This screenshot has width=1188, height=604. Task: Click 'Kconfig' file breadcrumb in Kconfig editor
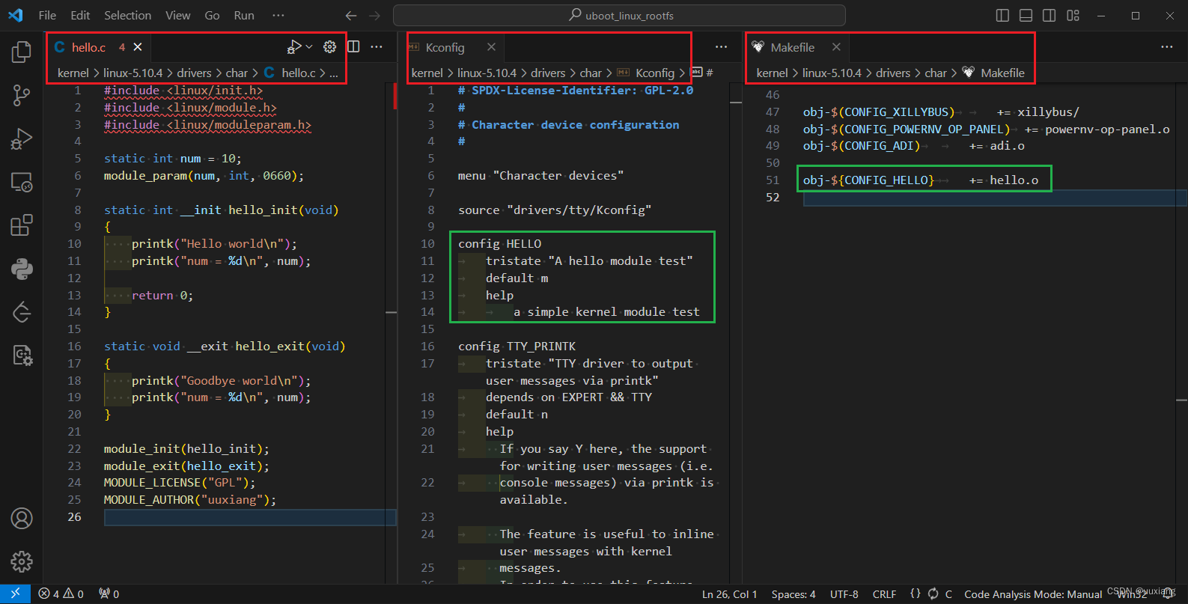654,73
